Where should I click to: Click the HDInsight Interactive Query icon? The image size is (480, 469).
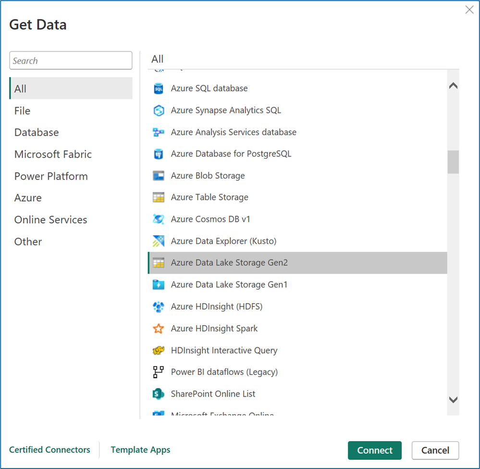[158, 350]
